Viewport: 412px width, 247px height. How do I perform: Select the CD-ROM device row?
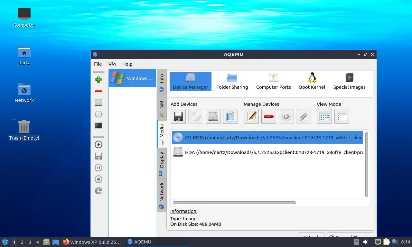[x=267, y=137]
